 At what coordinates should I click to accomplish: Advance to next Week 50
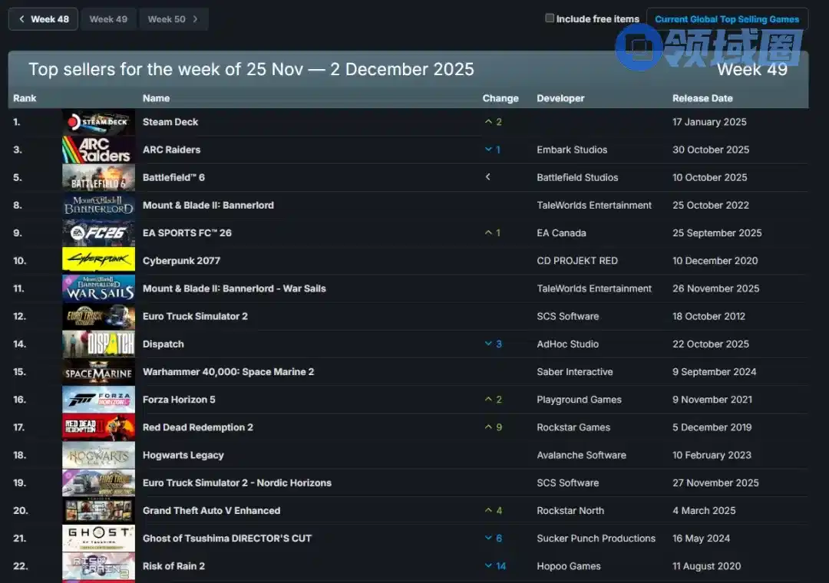coord(173,19)
